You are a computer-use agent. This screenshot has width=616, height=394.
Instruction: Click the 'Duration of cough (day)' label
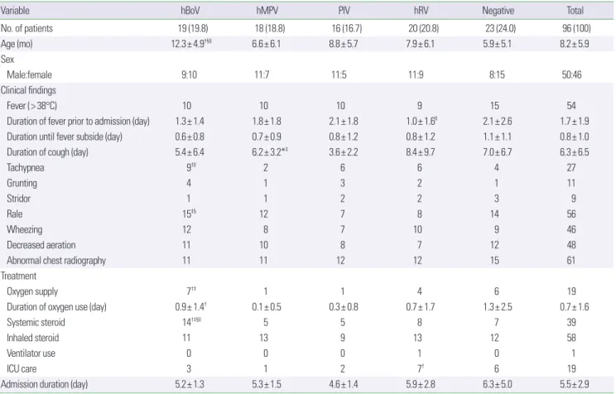pyautogui.click(x=47, y=152)
